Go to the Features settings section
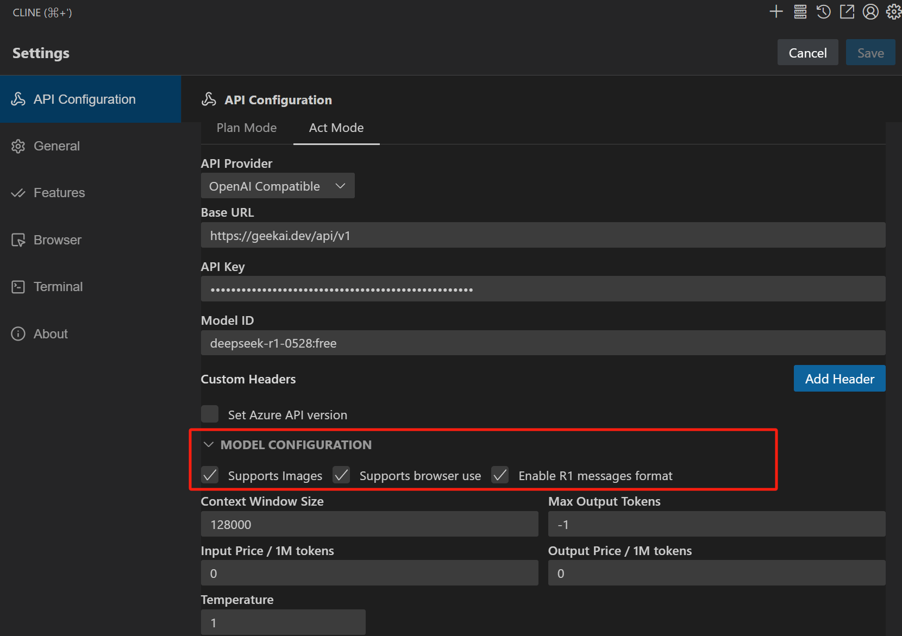902x636 pixels. [x=90, y=193]
